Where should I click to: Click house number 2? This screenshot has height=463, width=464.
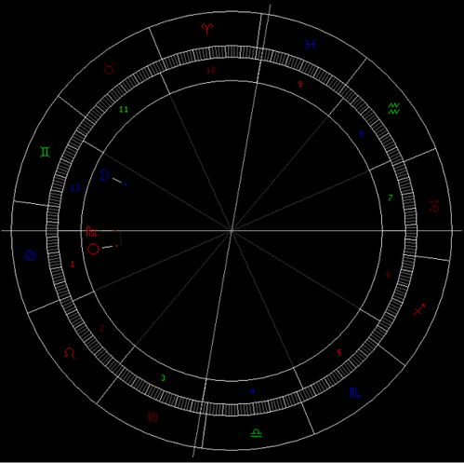coord(102,328)
